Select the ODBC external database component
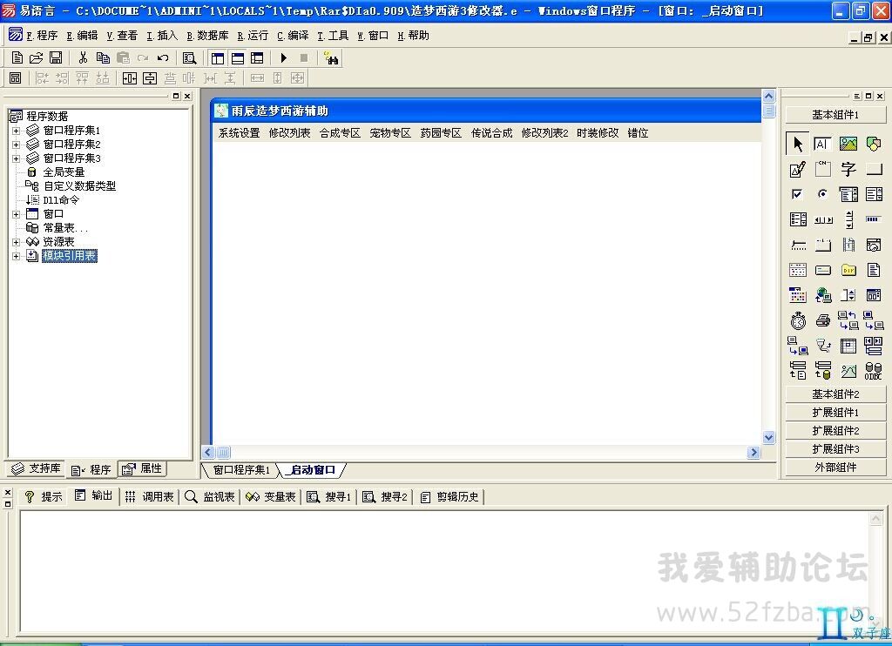 [x=873, y=371]
